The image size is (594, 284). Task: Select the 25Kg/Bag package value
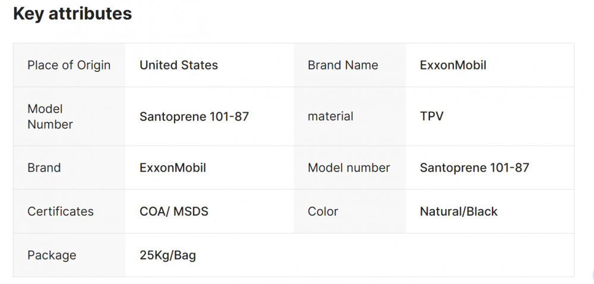click(168, 255)
